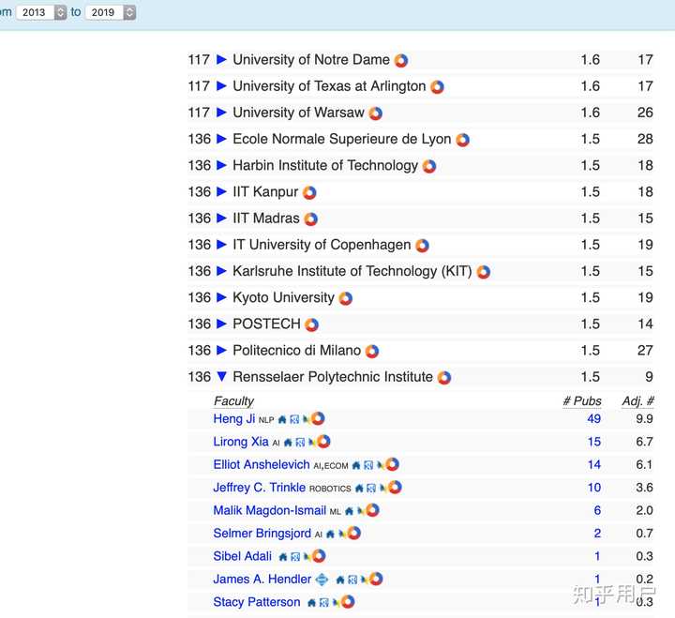The image size is (675, 618).
Task: Open Jeffrey C. Trinkle's Google Scholar icon
Action: (x=371, y=488)
